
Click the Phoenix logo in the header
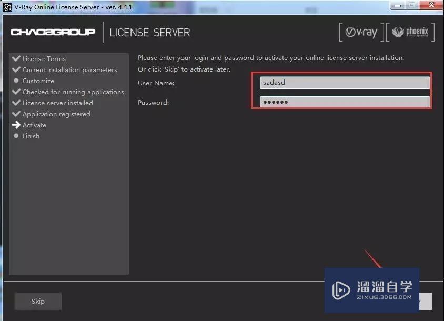click(x=410, y=32)
